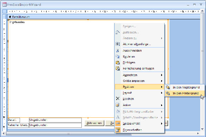Click the In den Hintergrund icon
The width and height of the screenshot is (206, 137).
pyautogui.click(x=168, y=93)
